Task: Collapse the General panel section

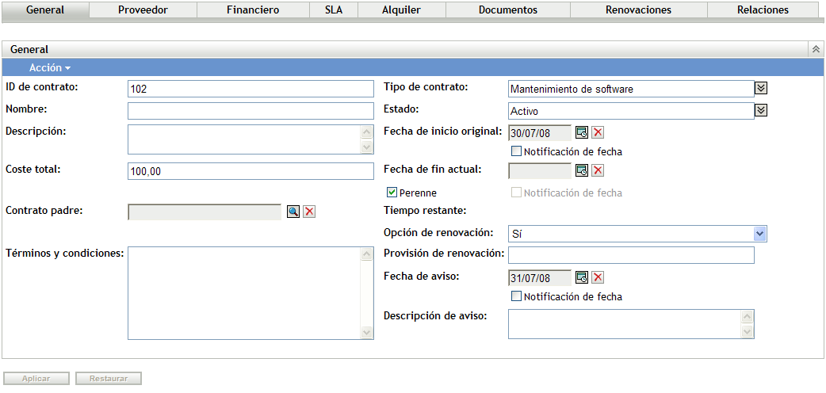Action: tap(816, 50)
